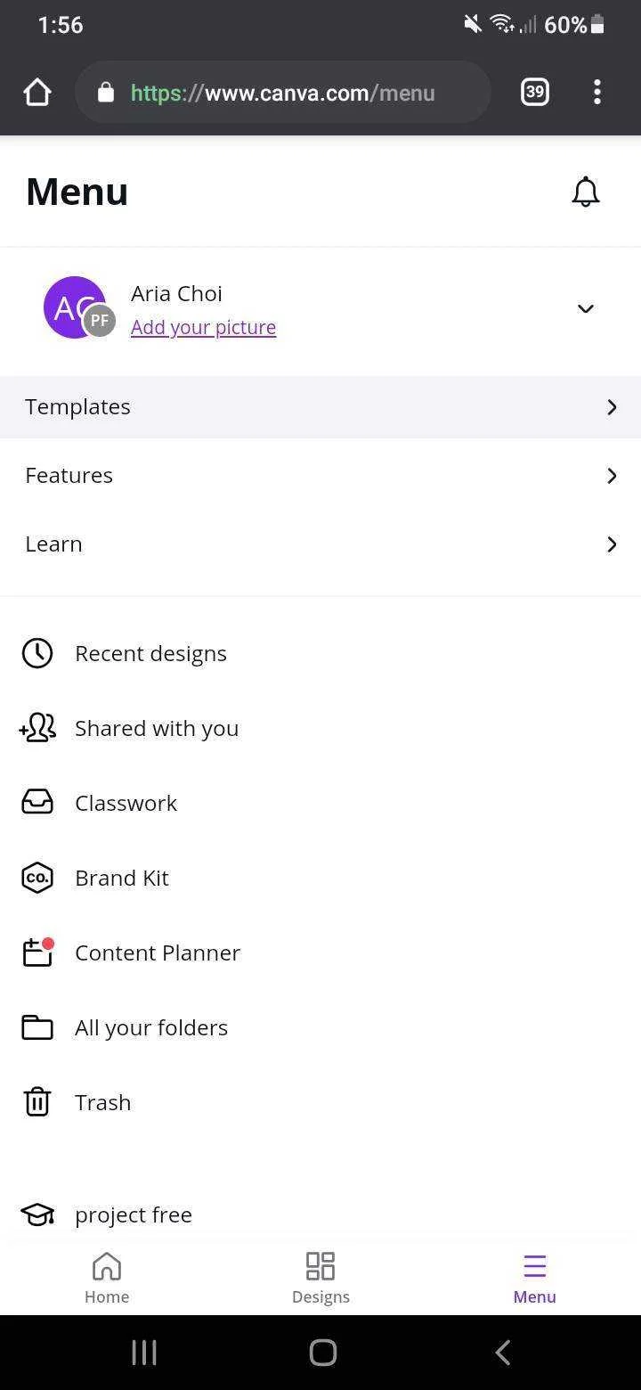Image resolution: width=641 pixels, height=1390 pixels.
Task: Tap the Shared with you people icon
Action: pyautogui.click(x=37, y=728)
